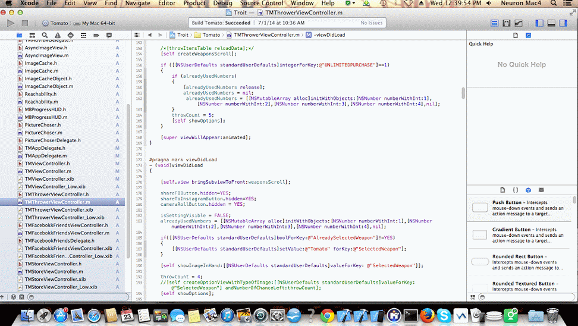Toggle the Debug area visibility
This screenshot has height=326, width=578.
[551, 23]
